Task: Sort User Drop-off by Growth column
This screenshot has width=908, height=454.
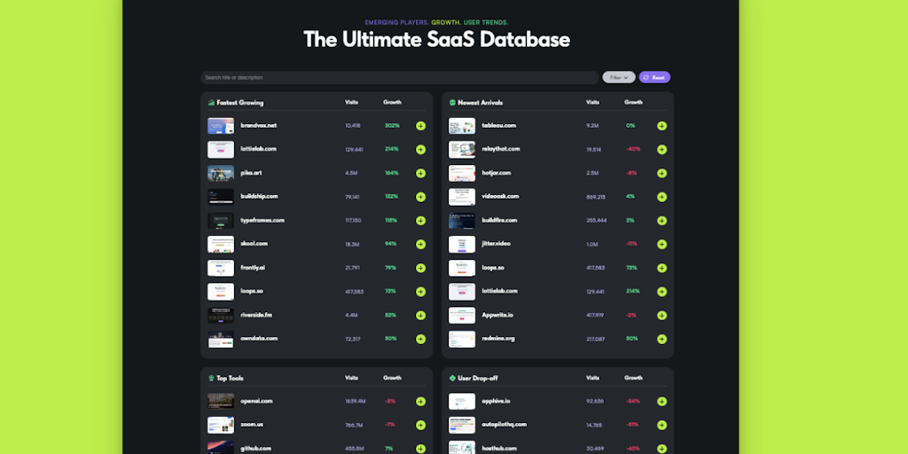Action: tap(633, 378)
